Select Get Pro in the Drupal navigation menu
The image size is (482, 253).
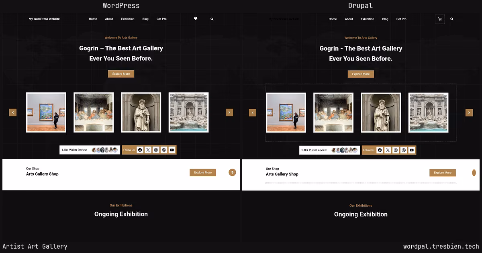tap(401, 19)
